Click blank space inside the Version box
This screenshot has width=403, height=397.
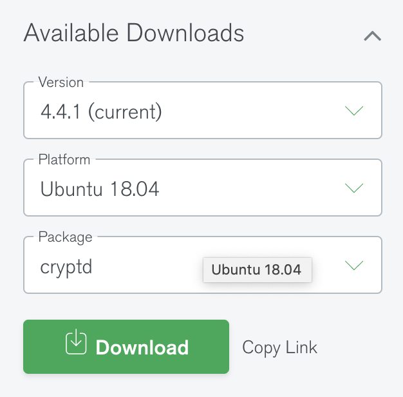tap(258, 112)
